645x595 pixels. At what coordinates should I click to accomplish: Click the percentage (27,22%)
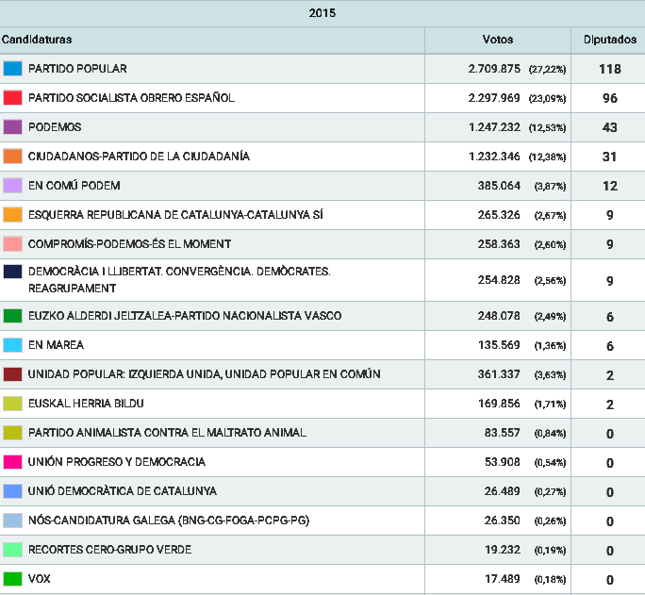(548, 69)
